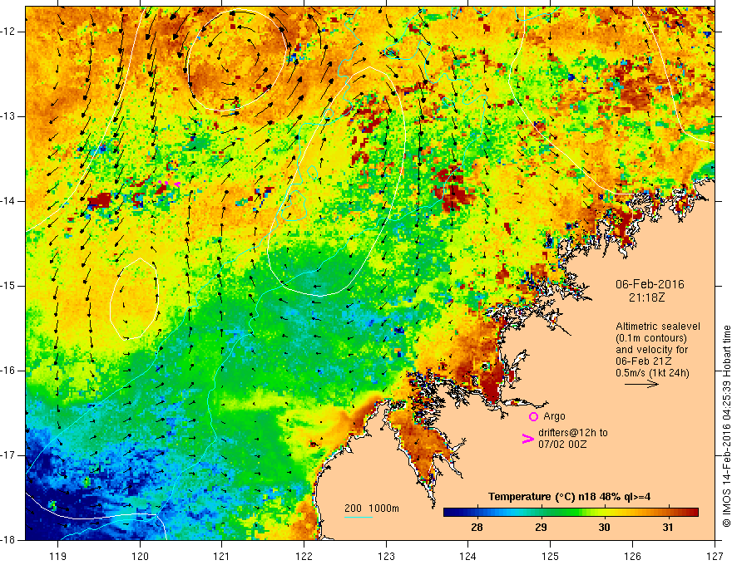Click the '126' longitude axis label

(x=632, y=556)
